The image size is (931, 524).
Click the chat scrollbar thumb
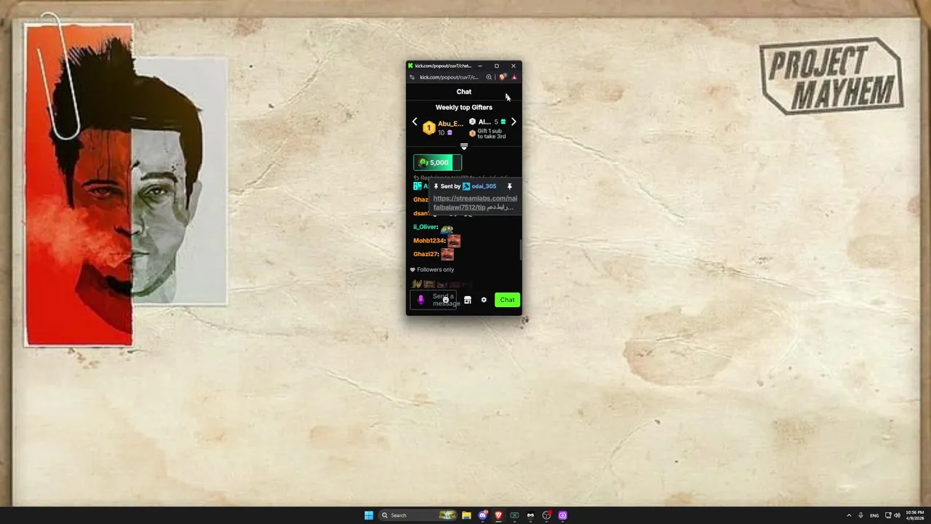click(x=520, y=250)
